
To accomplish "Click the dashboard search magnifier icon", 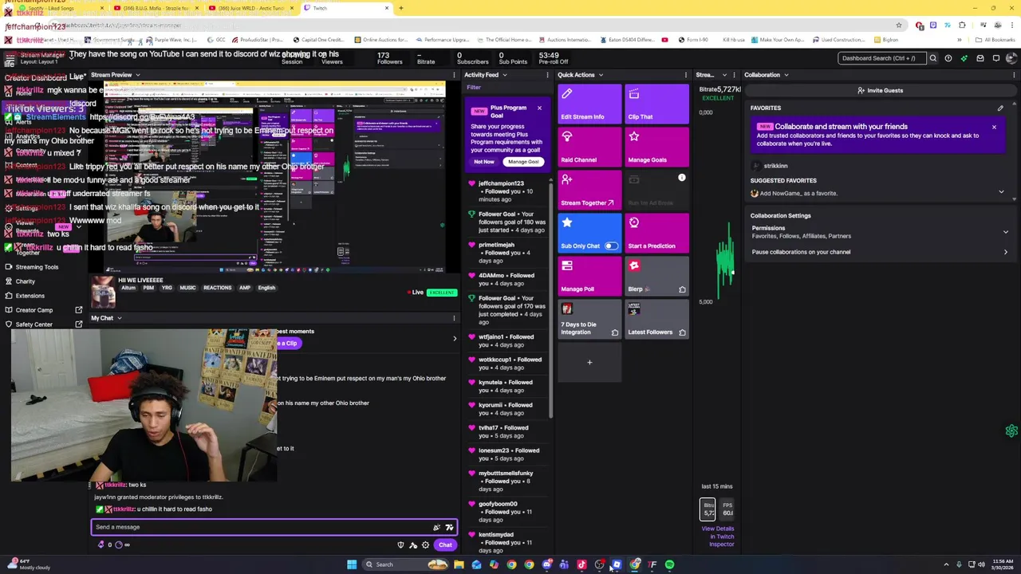I will pos(932,58).
